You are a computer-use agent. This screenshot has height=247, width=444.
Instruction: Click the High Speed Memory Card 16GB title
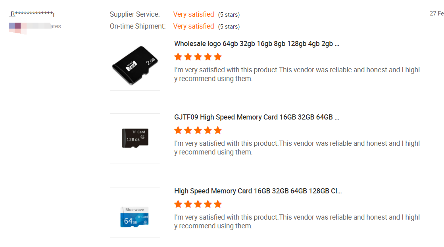[x=258, y=191]
